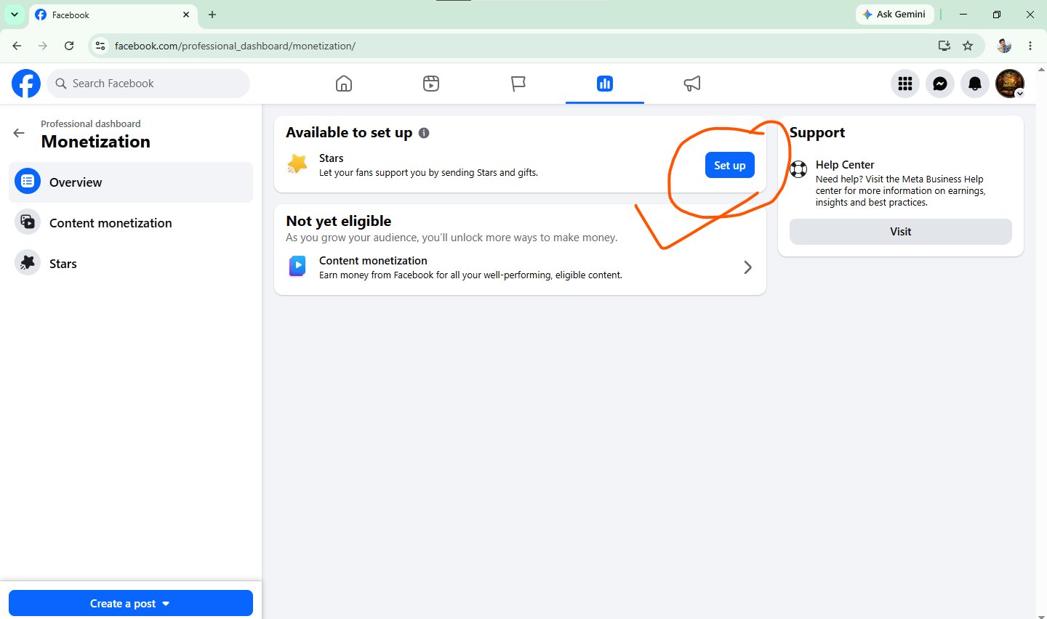Click the site information icon in address bar
The width and height of the screenshot is (1047, 619).
(101, 46)
